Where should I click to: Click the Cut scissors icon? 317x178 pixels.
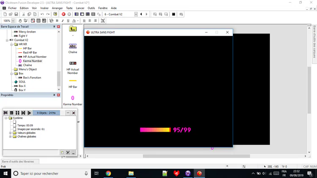click(x=23, y=14)
